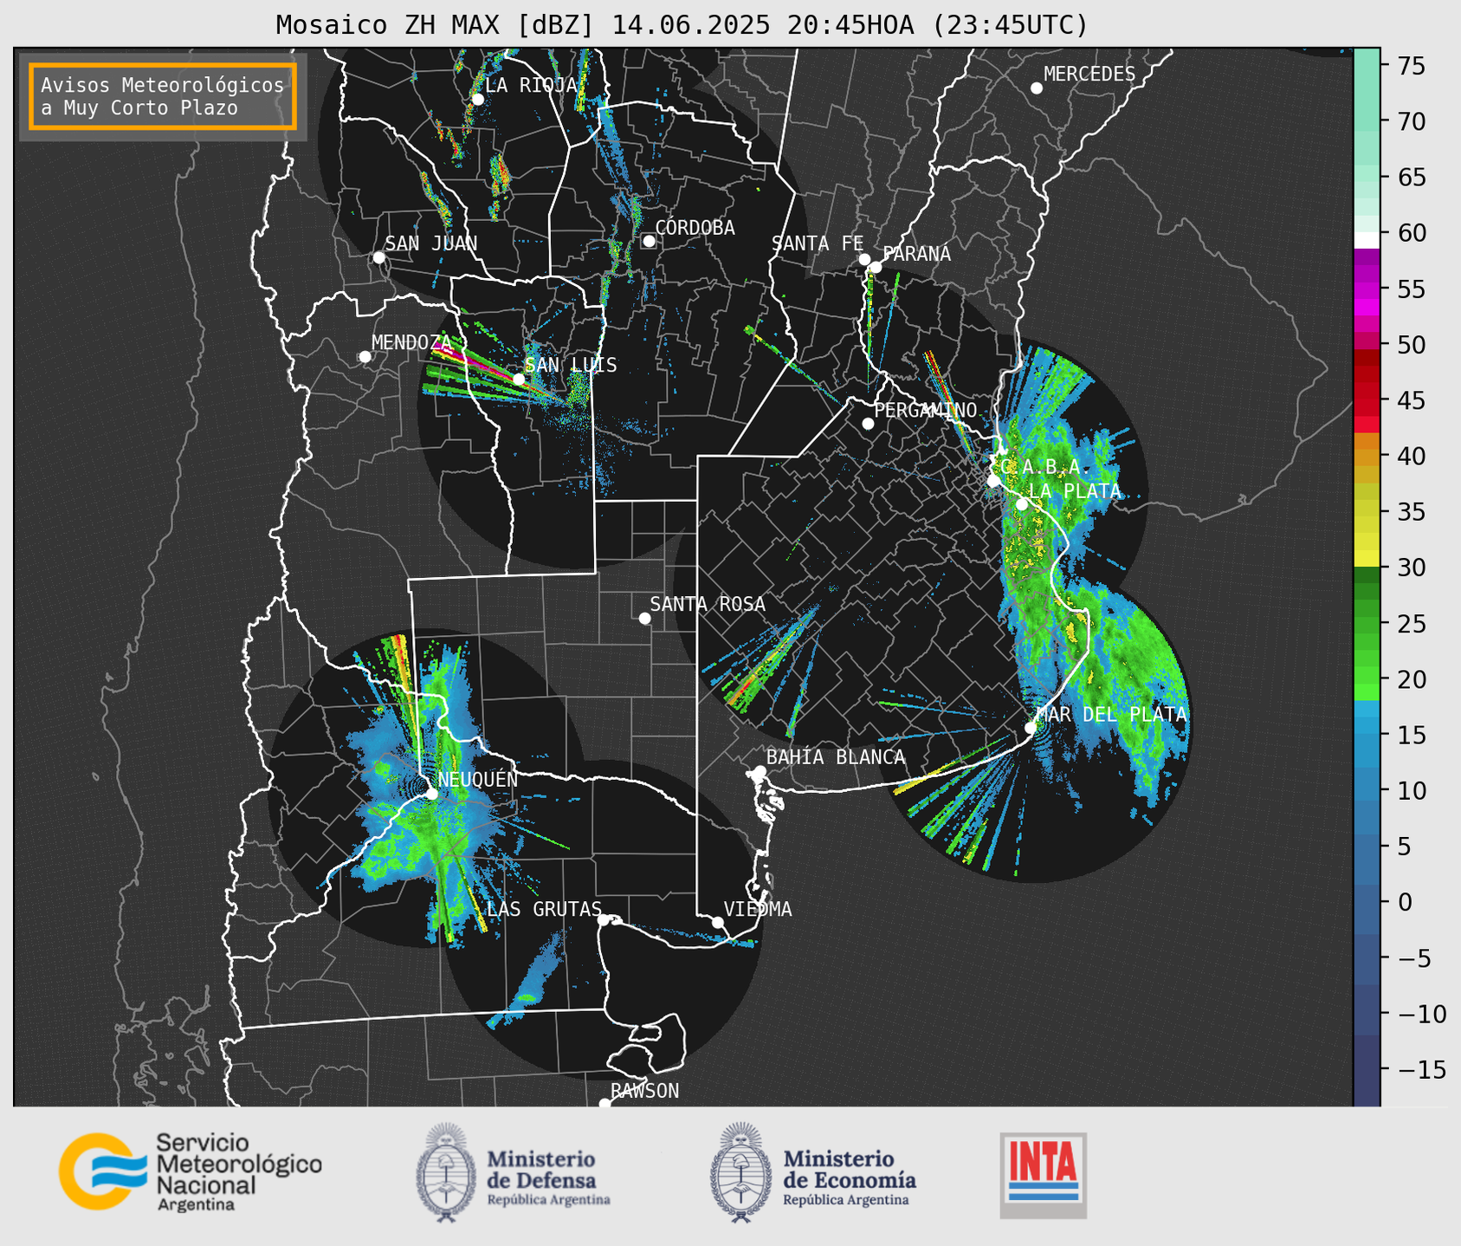Click the BAHÍA BLANCA label text

[x=836, y=757]
